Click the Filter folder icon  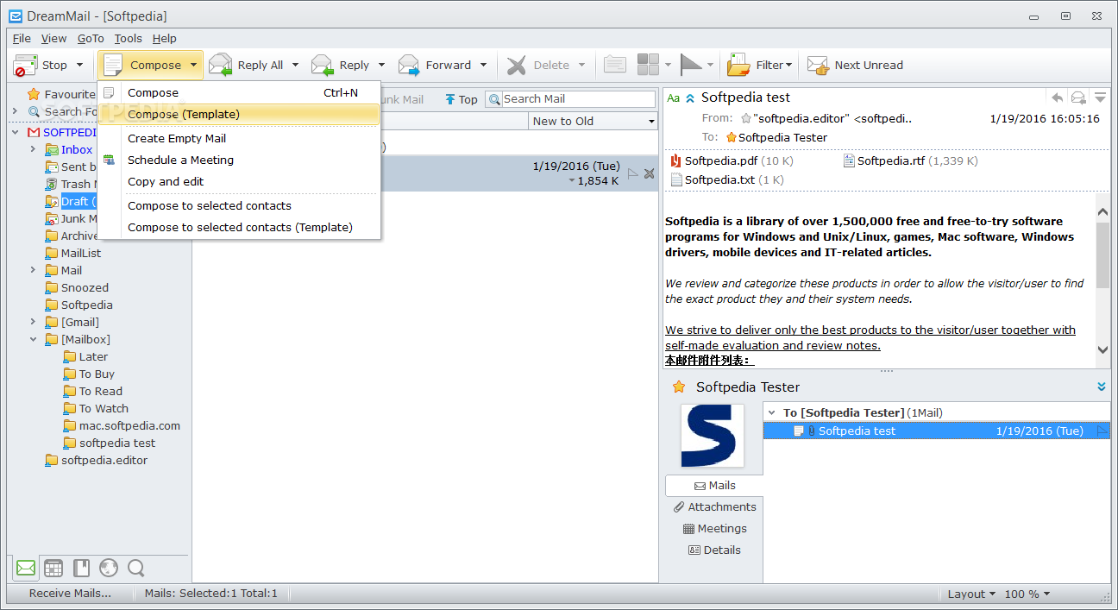pos(738,65)
